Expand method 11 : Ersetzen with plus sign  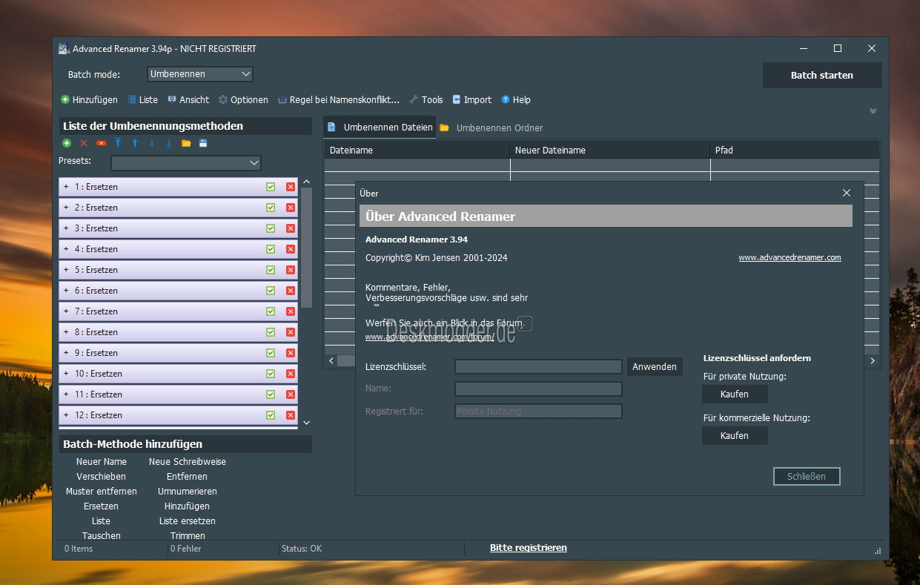point(66,394)
